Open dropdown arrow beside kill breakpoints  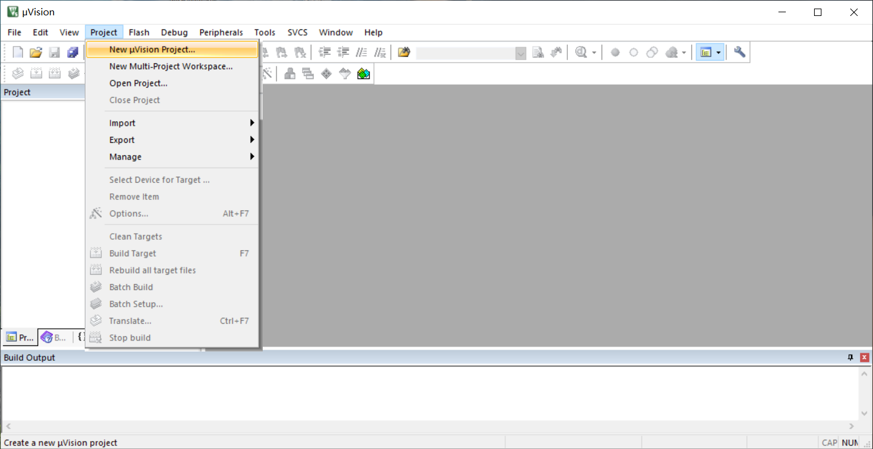pyautogui.click(x=684, y=53)
